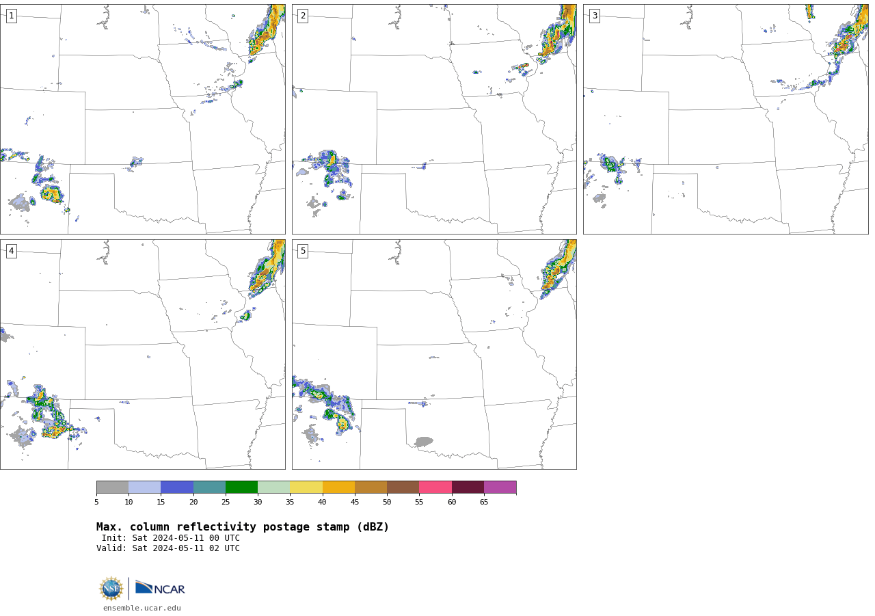
Task: Click the number 4 panel label
Action: click(x=11, y=251)
